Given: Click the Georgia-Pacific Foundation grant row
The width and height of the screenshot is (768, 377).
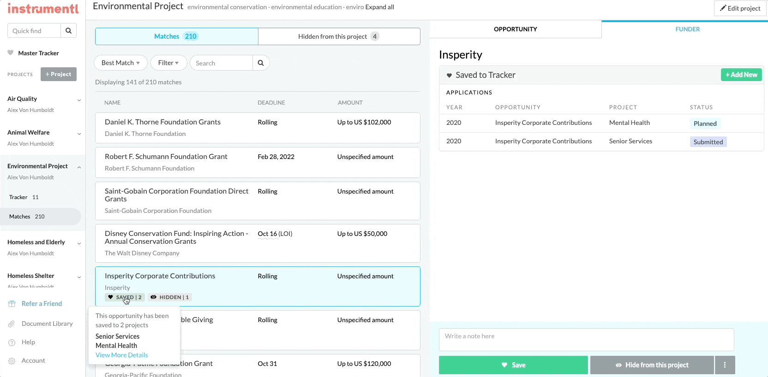Looking at the screenshot, I should 258,365.
